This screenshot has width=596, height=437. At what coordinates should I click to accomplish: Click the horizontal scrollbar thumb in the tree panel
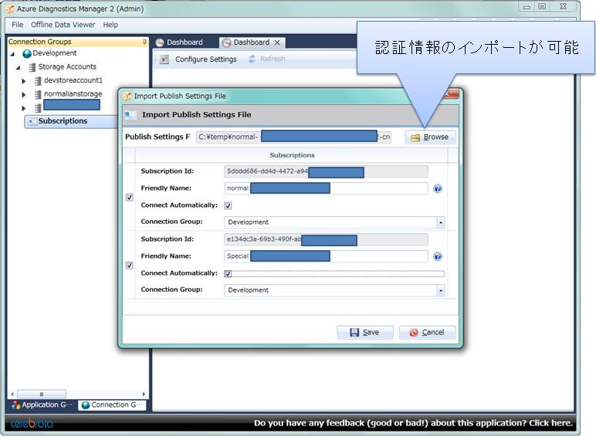42,394
